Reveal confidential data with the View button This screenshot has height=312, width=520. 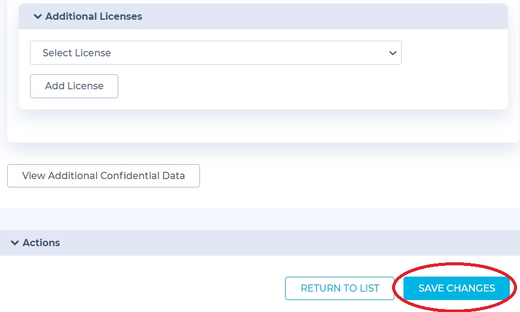103,175
